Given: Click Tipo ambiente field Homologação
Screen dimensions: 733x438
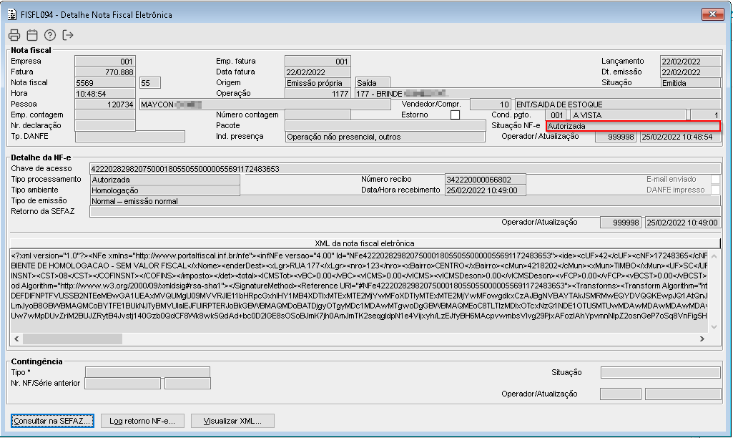Looking at the screenshot, I should (165, 190).
